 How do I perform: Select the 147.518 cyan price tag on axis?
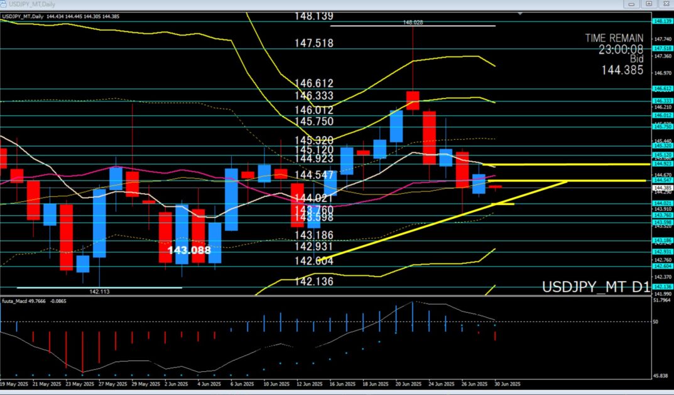pyautogui.click(x=663, y=48)
